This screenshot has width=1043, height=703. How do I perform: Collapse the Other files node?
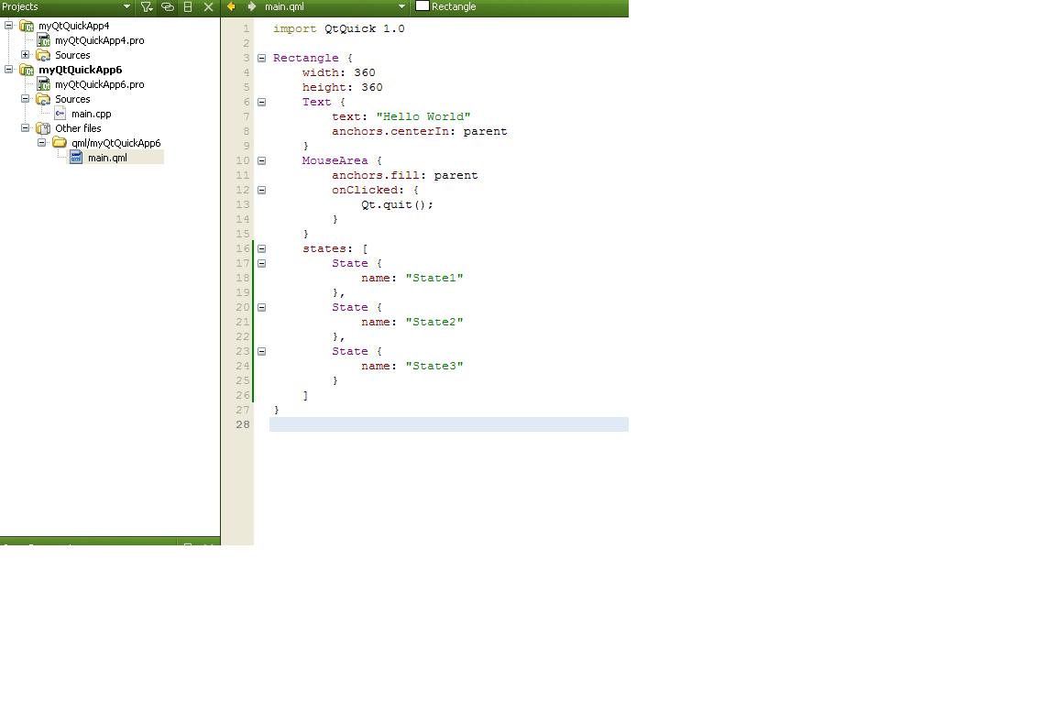(26, 128)
